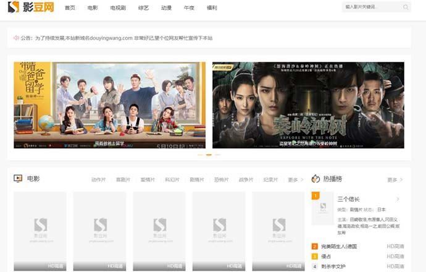426x272 pixels.
Task: Open the 带着爸爸去留学 banner image
Action: pyautogui.click(x=110, y=105)
